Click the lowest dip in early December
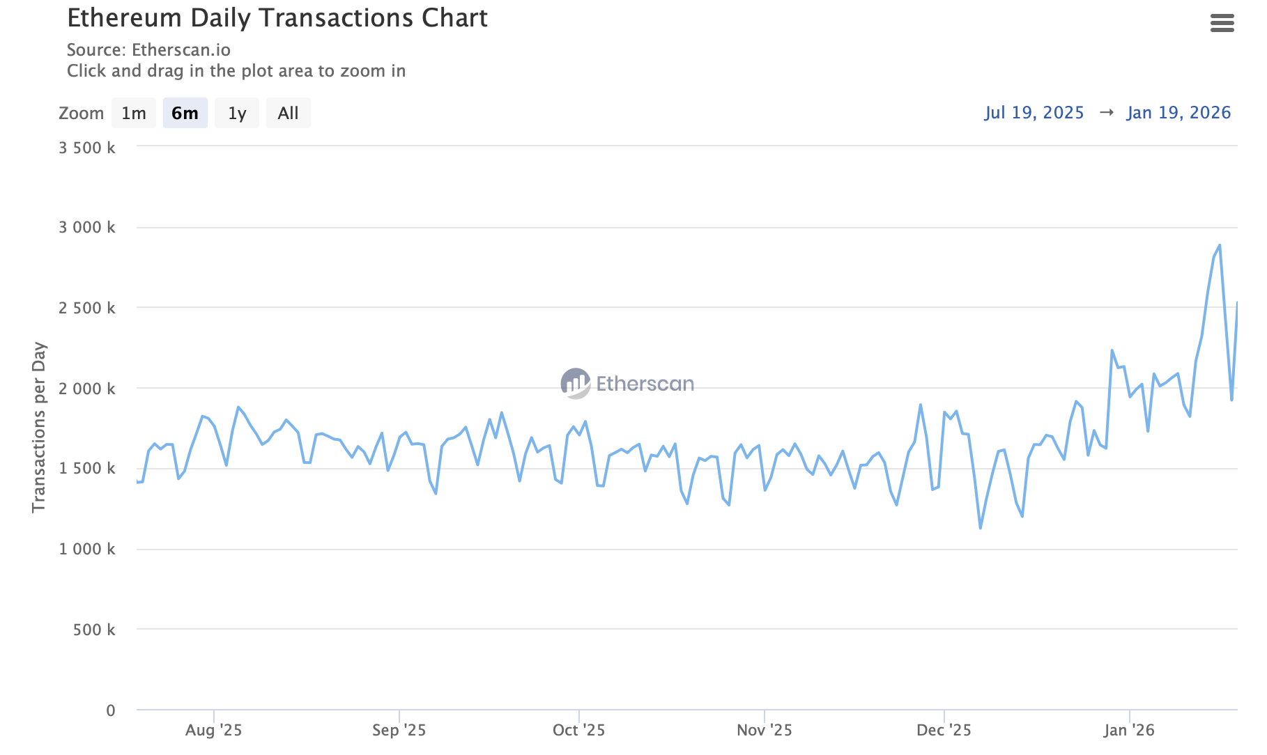The image size is (1267, 755). (x=981, y=528)
